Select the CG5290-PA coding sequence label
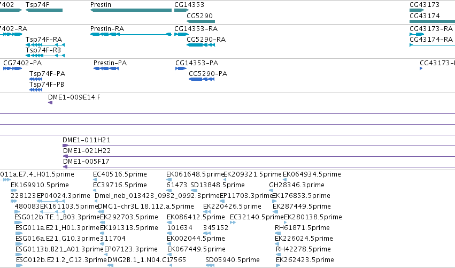Screen dimensions: 455x268 (208, 74)
